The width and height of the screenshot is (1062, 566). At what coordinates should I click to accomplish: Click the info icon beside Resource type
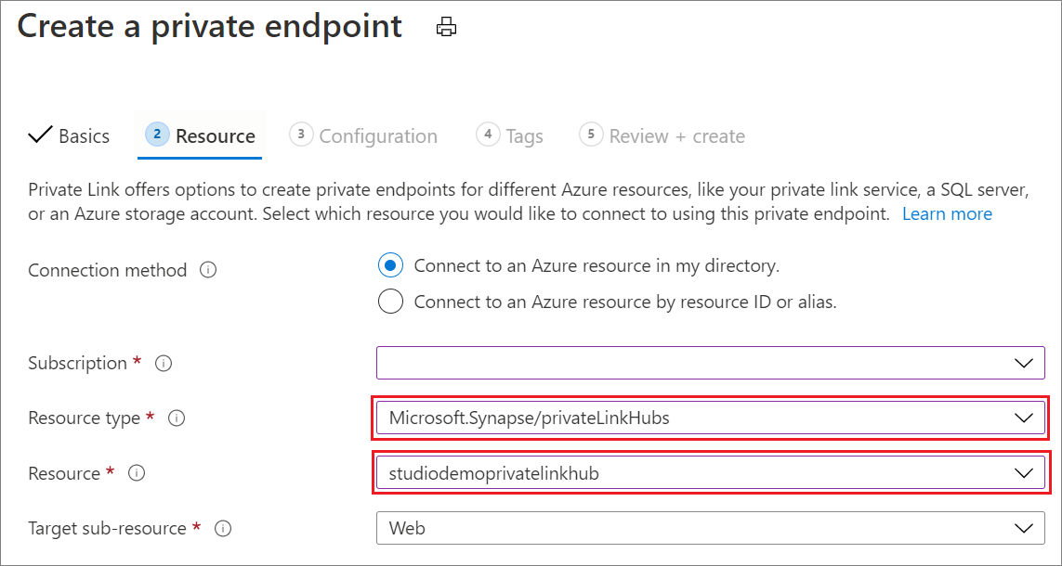176,418
